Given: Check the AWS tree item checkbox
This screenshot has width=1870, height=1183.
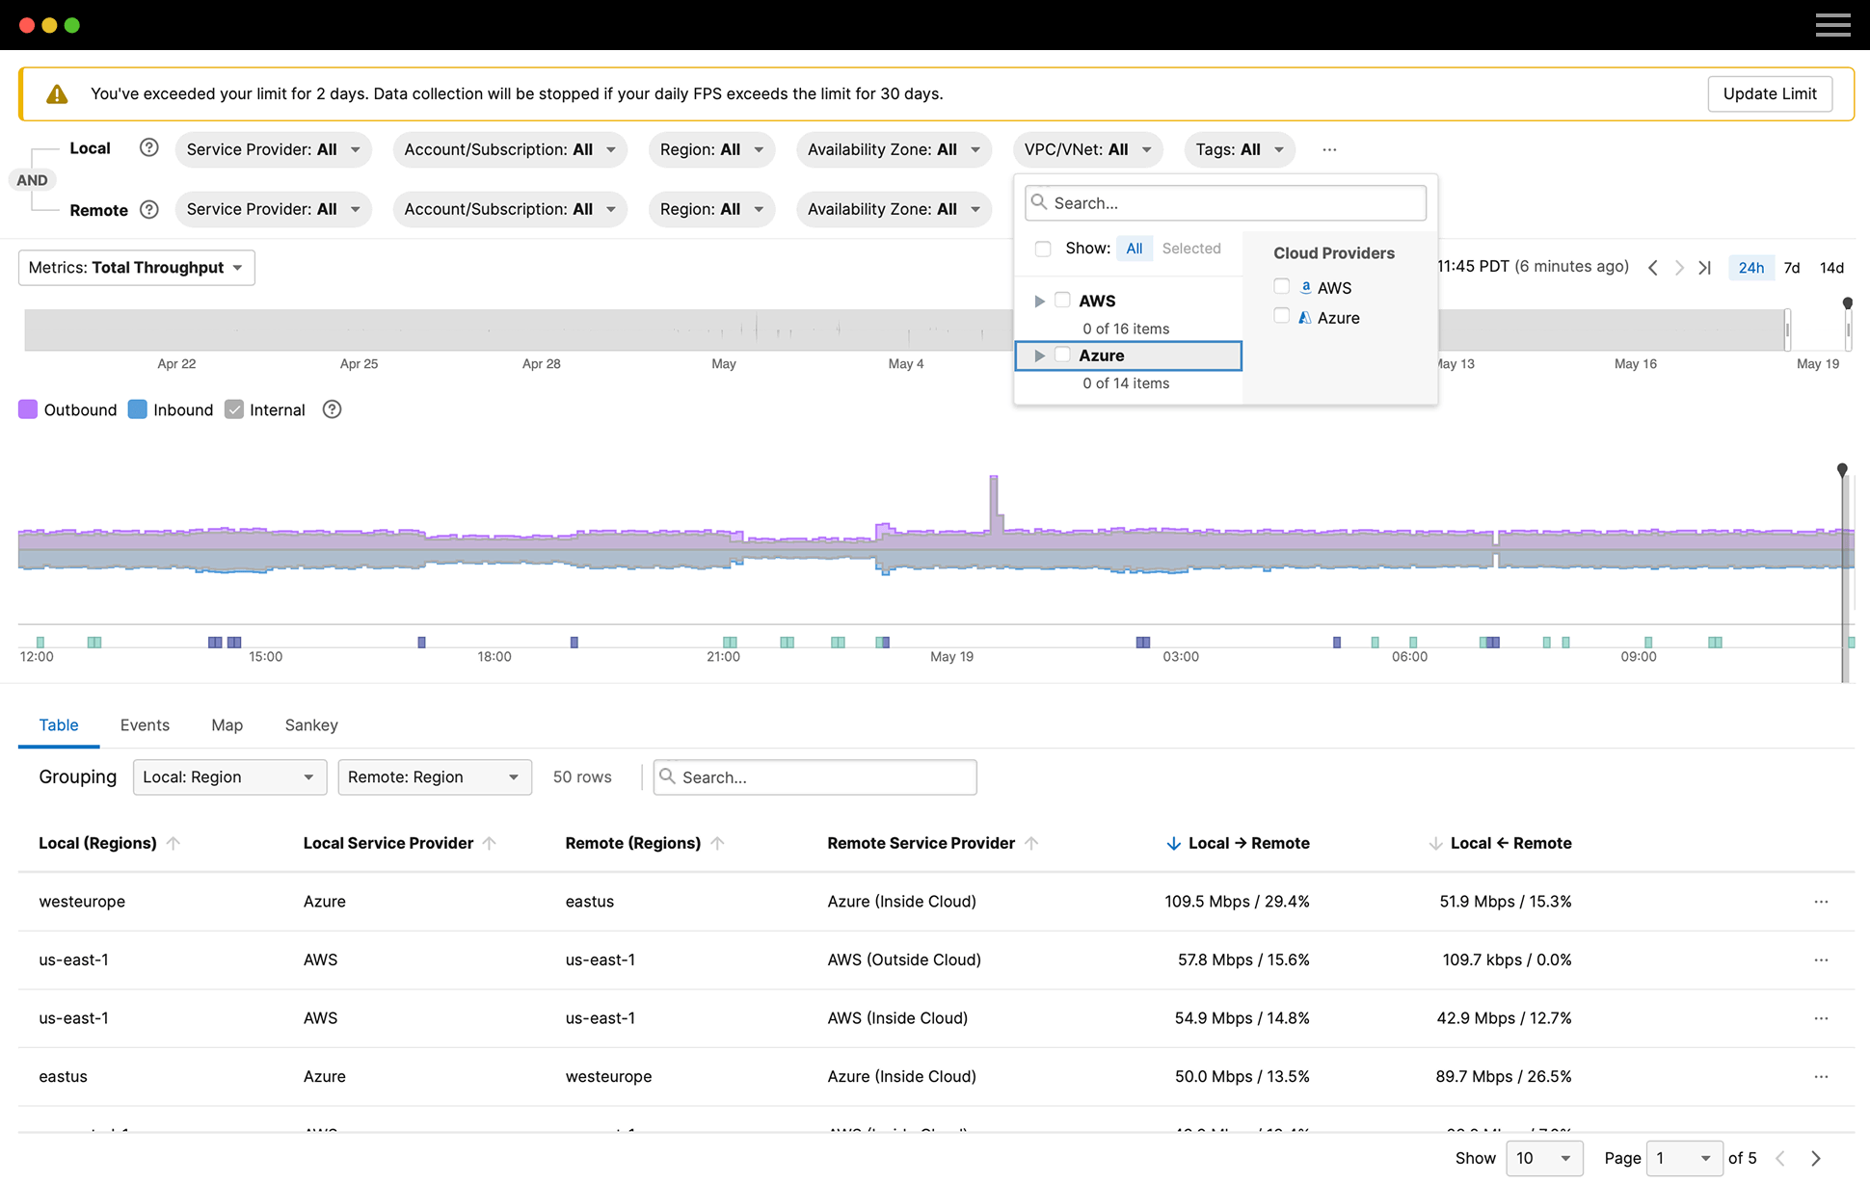Looking at the screenshot, I should 1062,301.
